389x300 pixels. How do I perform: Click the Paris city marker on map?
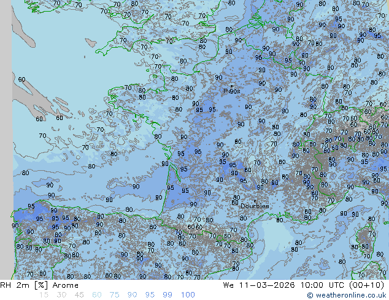point(231,86)
